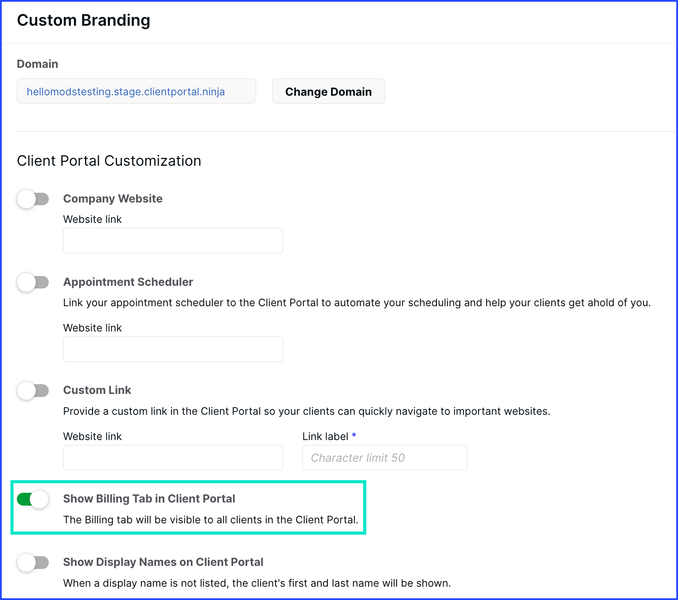Disable Show Billing Tab in Client Portal
Viewport: 678px width, 600px height.
click(x=33, y=499)
